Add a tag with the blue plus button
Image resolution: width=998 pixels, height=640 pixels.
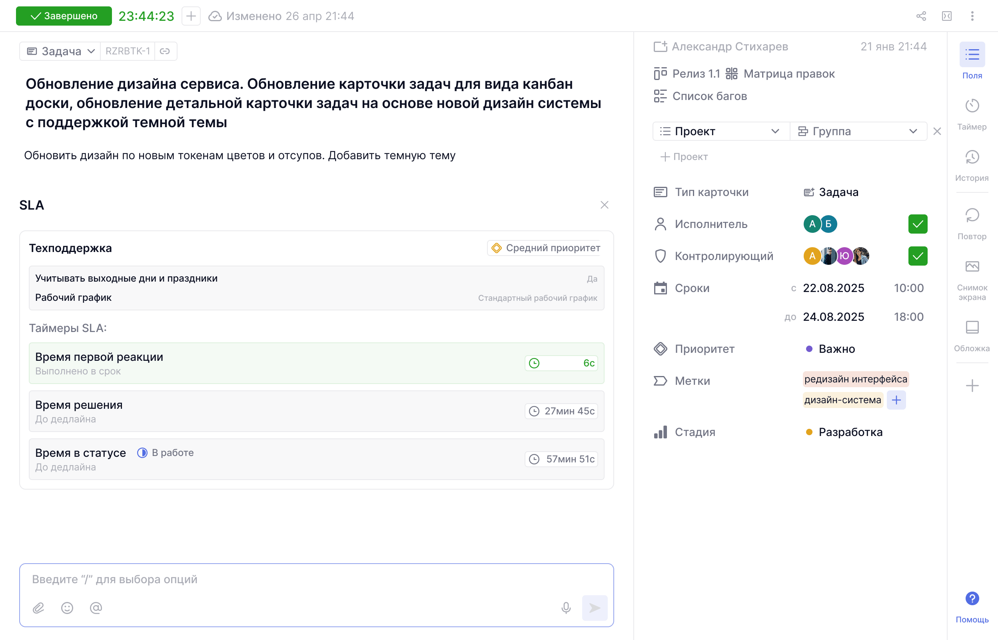896,400
